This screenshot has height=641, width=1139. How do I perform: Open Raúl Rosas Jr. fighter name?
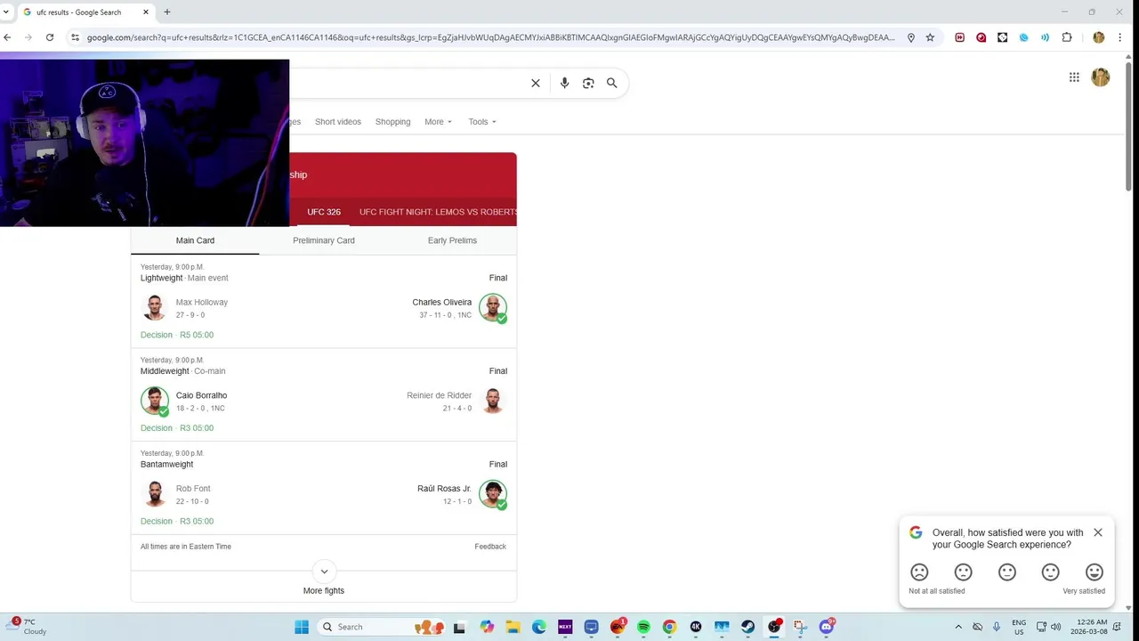[444, 489]
